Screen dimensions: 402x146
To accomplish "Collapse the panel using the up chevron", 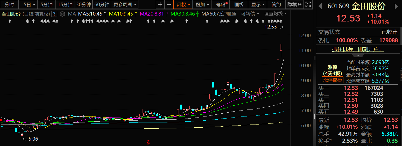I will [x=358, y=55].
